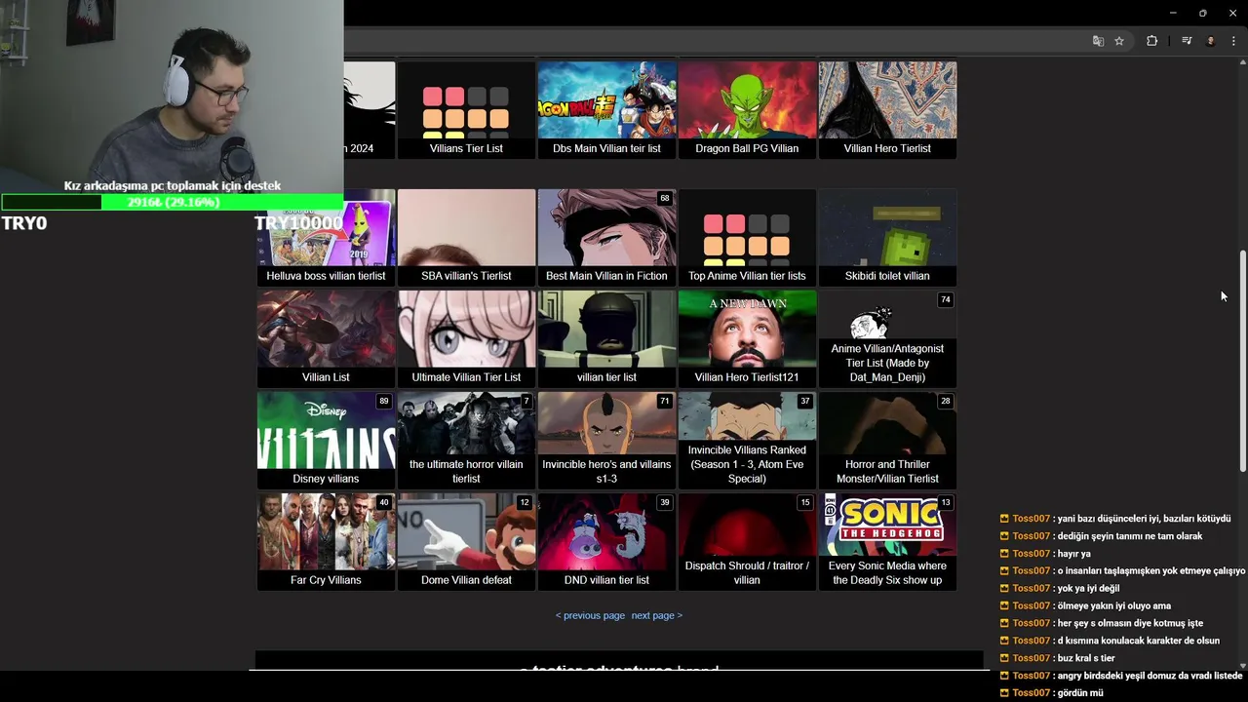1248x702 pixels.
Task: Open Dbs Main Villian teir list card
Action: (606, 110)
